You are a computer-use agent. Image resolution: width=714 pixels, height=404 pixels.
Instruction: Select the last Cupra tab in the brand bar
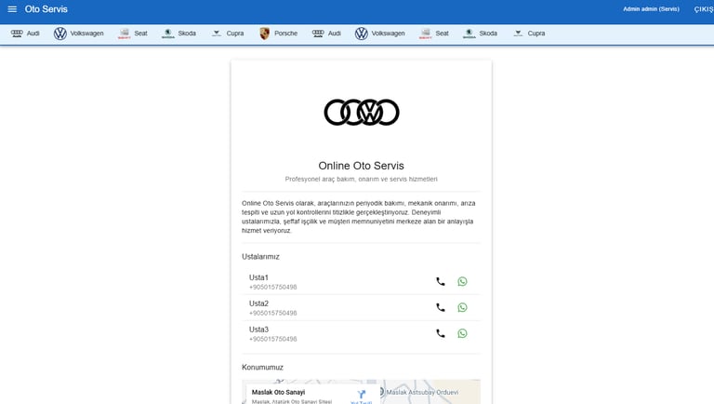click(529, 34)
